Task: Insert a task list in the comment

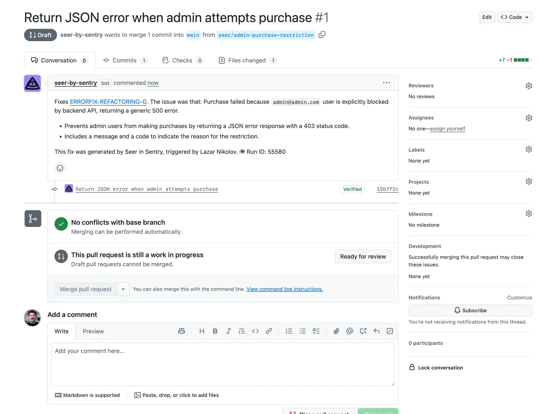Action: (x=316, y=331)
